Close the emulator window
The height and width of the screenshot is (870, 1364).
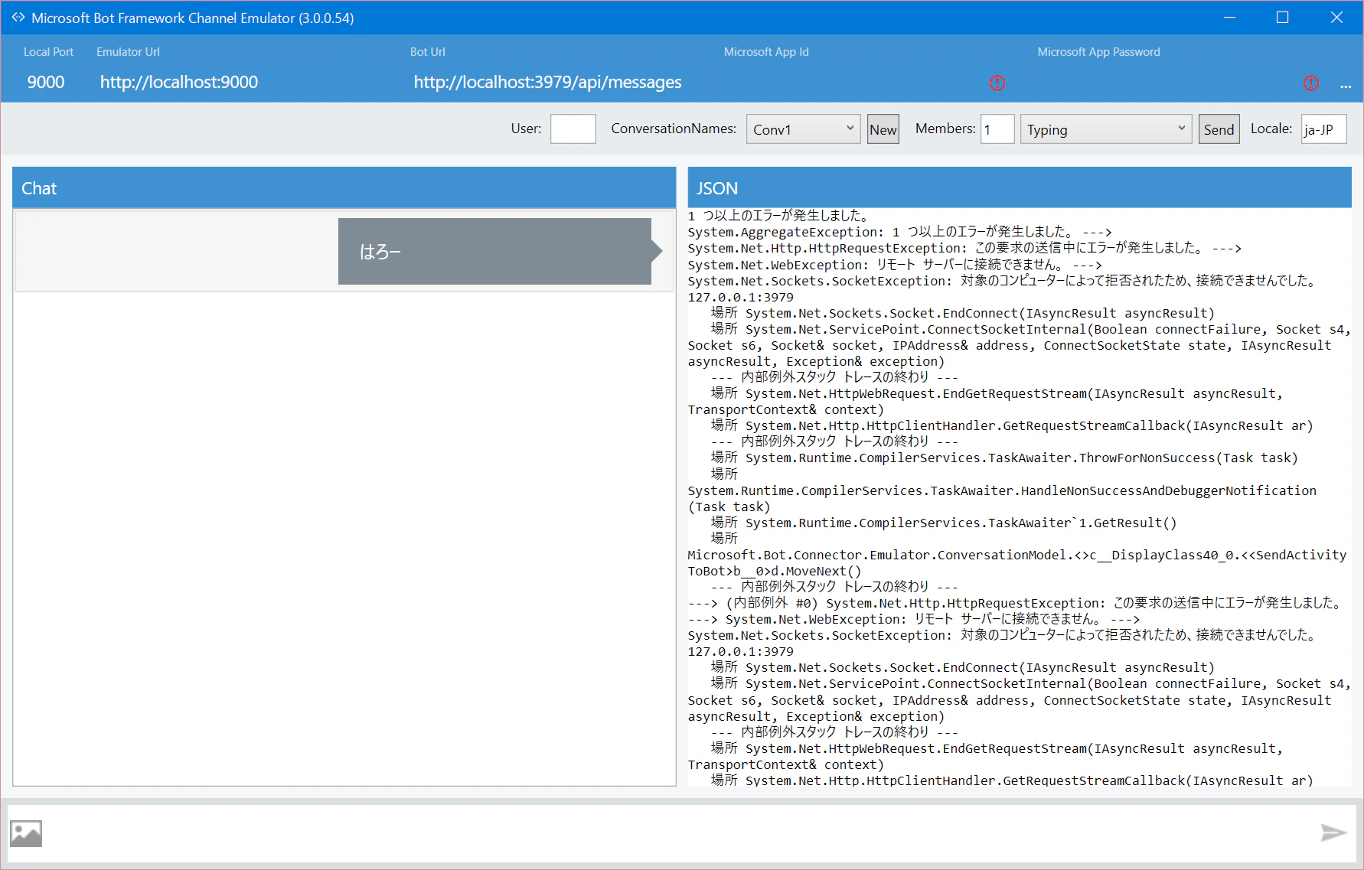click(x=1336, y=18)
